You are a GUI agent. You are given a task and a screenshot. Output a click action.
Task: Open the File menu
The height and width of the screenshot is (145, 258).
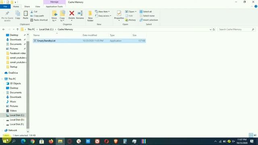[x=5, y=6]
